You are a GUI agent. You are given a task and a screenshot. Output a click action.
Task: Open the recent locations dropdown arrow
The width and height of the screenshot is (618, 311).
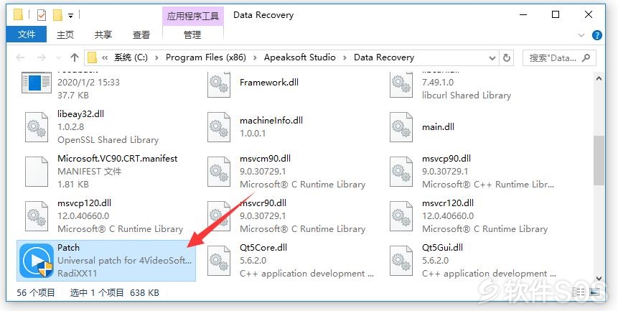pos(59,58)
